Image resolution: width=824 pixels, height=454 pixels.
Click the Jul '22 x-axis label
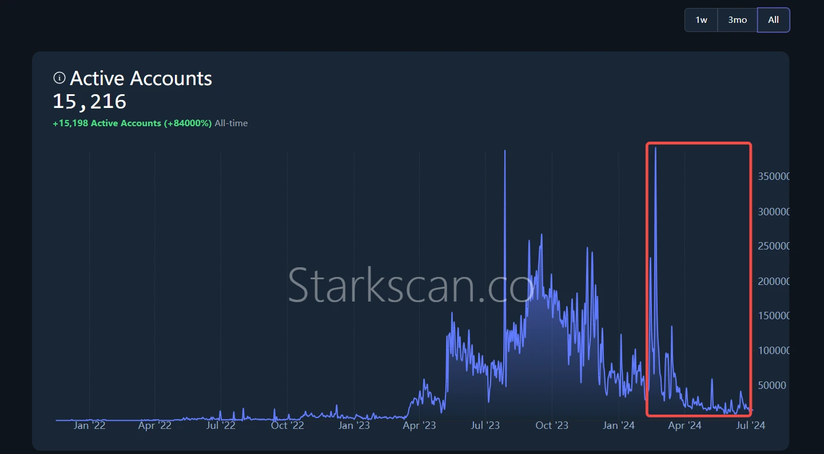coord(221,425)
